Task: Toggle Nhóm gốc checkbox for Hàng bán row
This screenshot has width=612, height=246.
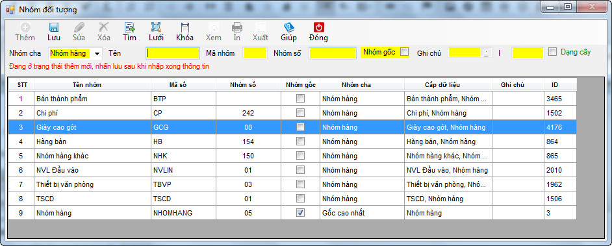Action: (x=300, y=141)
